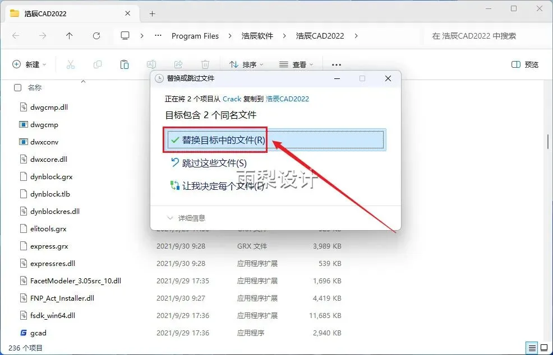Select the file fsdk_win64.dll
This screenshot has width=553, height=355.
click(53, 316)
